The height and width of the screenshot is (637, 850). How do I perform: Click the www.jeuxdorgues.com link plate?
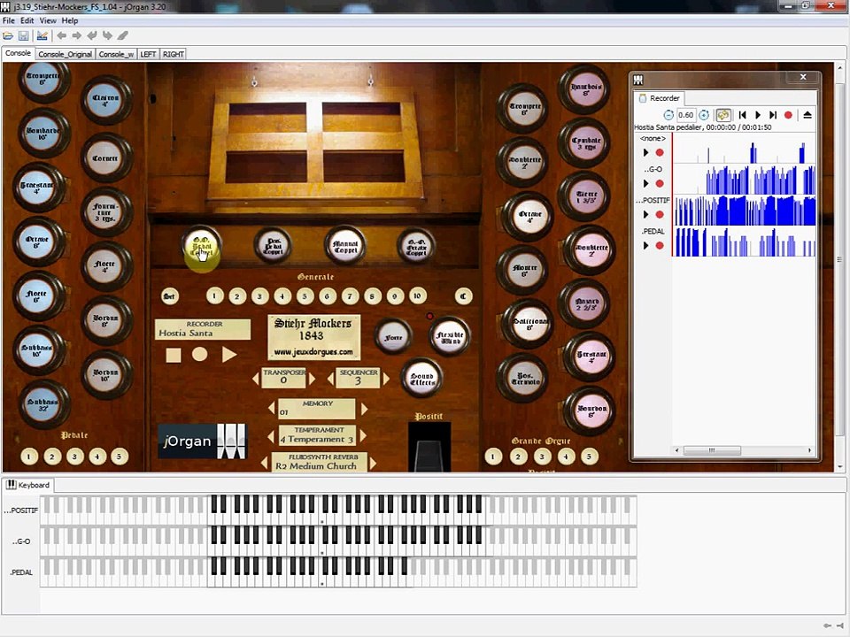tap(313, 352)
